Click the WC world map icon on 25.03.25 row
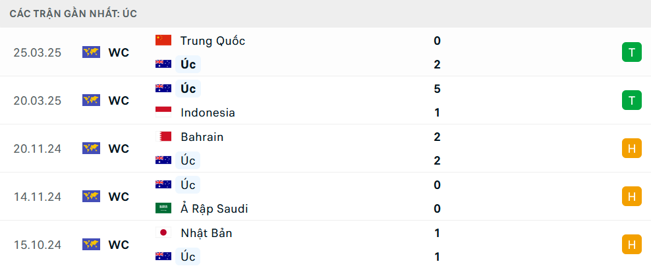651x268 pixels. (x=91, y=52)
